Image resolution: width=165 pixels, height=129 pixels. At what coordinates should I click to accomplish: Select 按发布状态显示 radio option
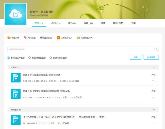click(51, 58)
